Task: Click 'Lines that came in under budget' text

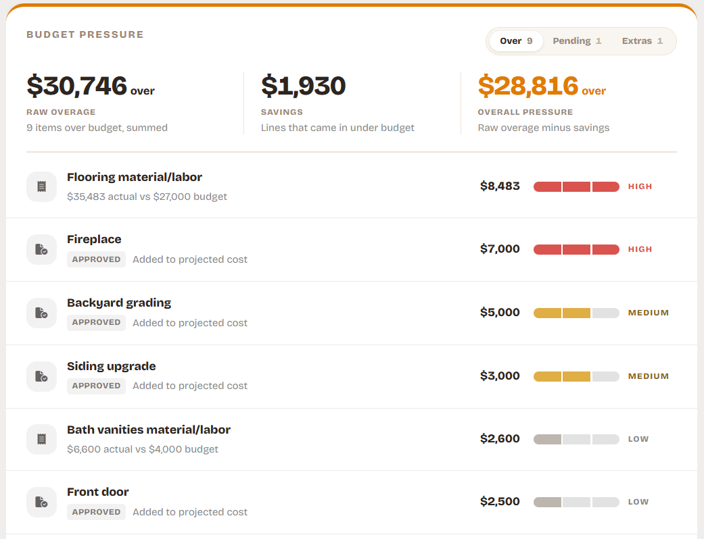Action: pos(337,128)
